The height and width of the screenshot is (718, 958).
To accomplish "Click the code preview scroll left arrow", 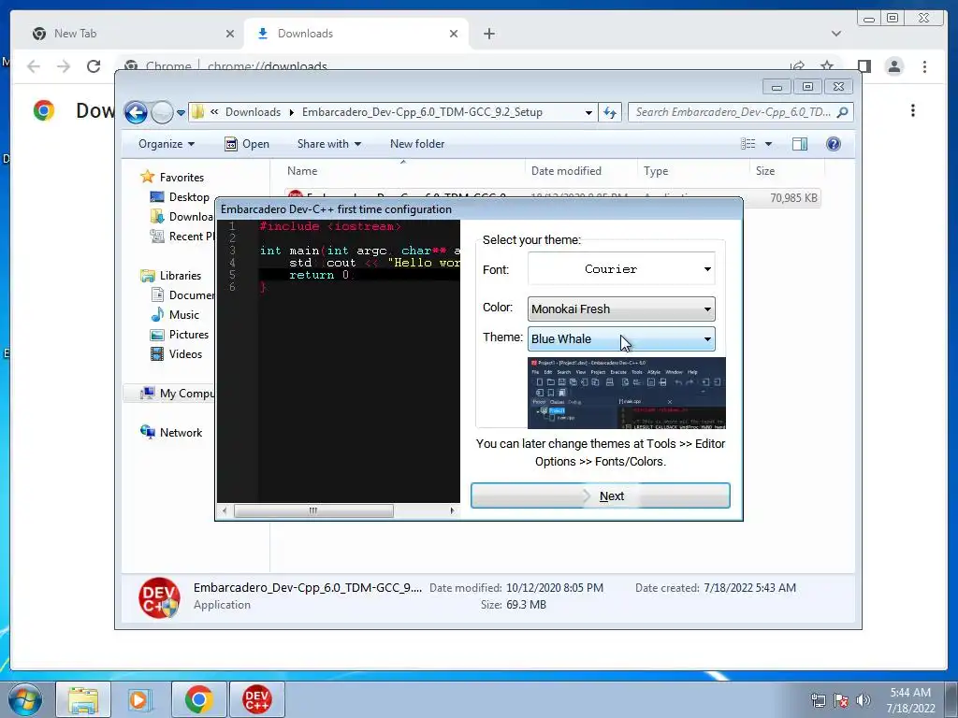I will click(225, 510).
